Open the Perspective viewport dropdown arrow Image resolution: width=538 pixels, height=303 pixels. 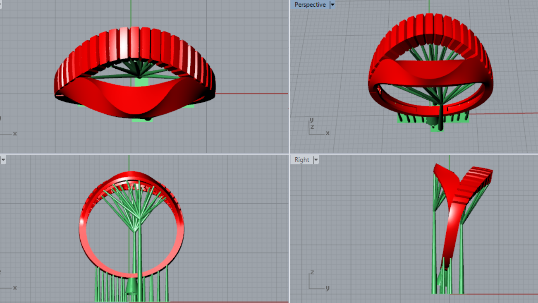click(332, 5)
